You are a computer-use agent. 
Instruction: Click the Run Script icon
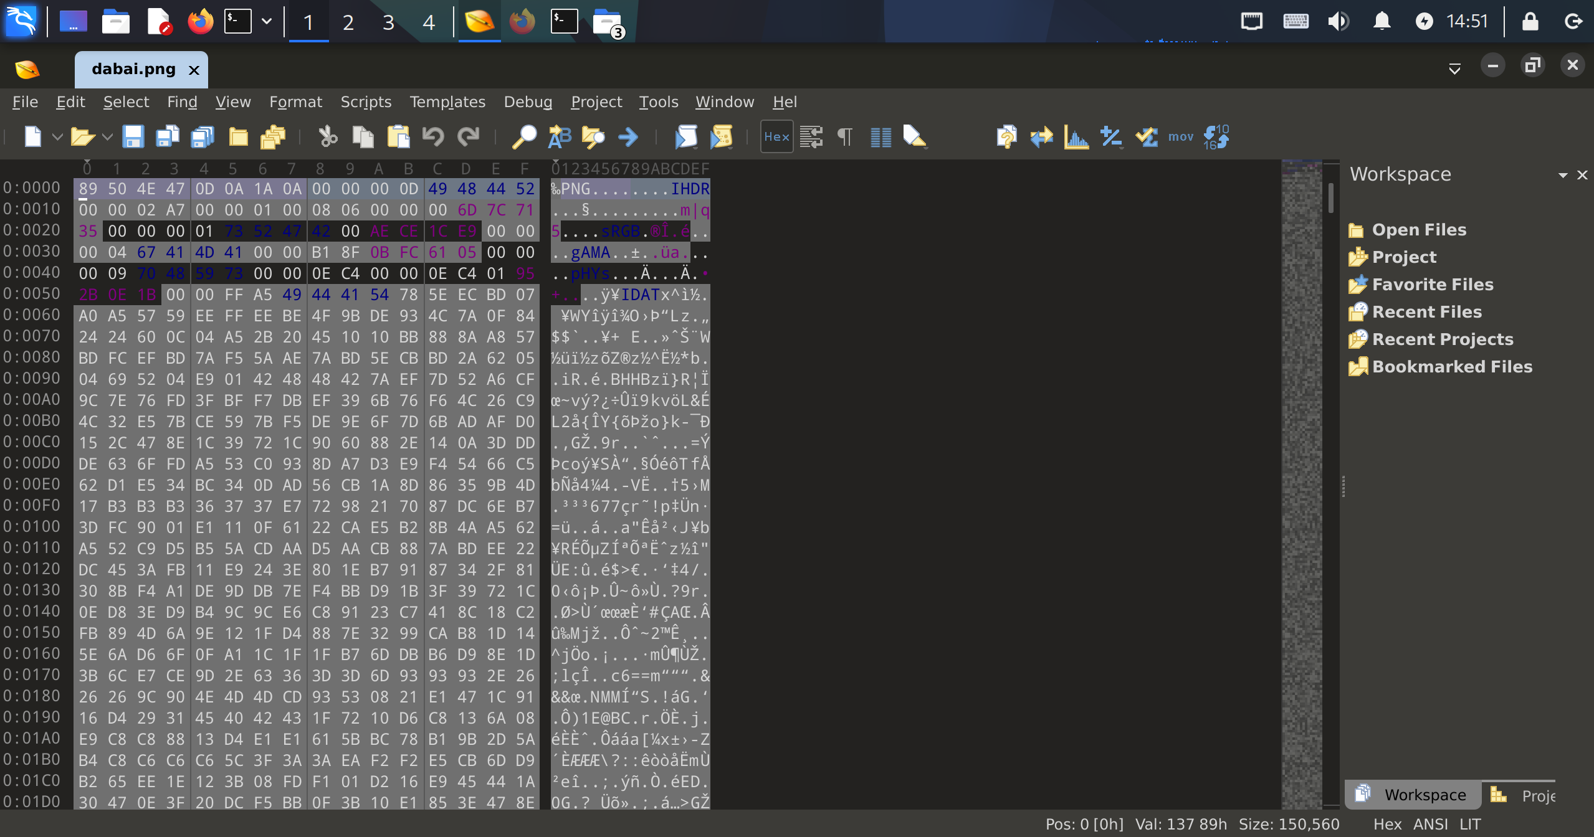pos(686,136)
